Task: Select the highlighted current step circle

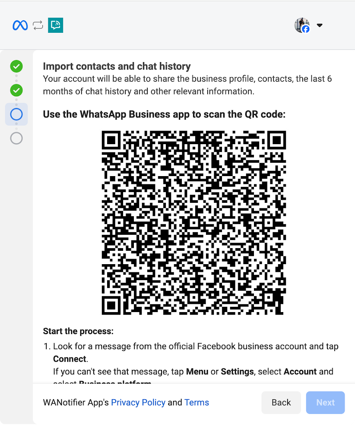Action: tap(16, 114)
